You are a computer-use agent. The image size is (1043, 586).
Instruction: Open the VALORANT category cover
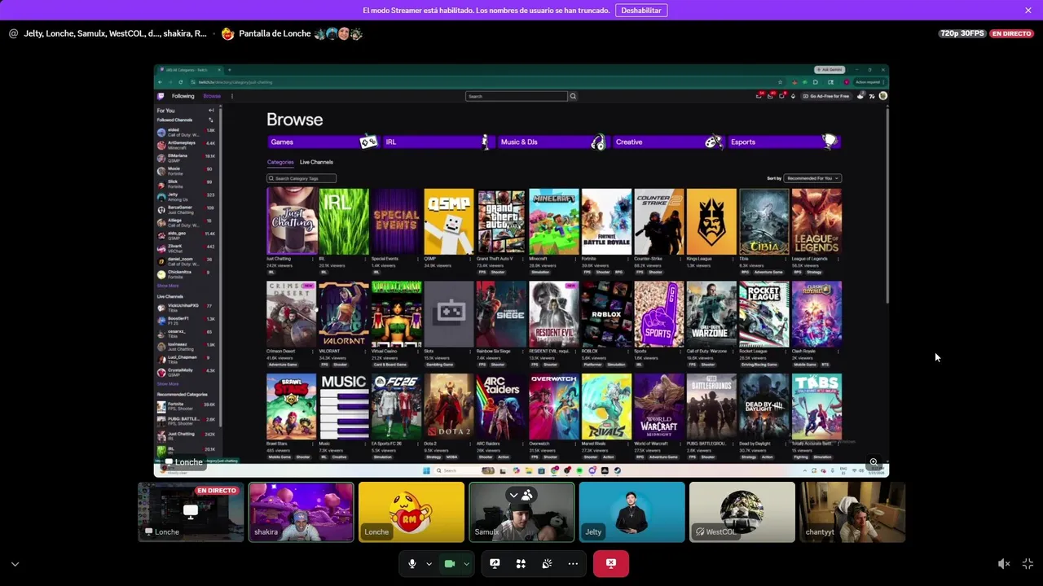click(x=344, y=314)
